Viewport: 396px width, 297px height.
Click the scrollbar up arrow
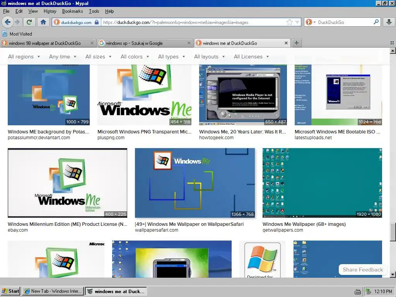(x=393, y=51)
